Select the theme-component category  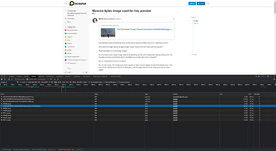point(73,57)
